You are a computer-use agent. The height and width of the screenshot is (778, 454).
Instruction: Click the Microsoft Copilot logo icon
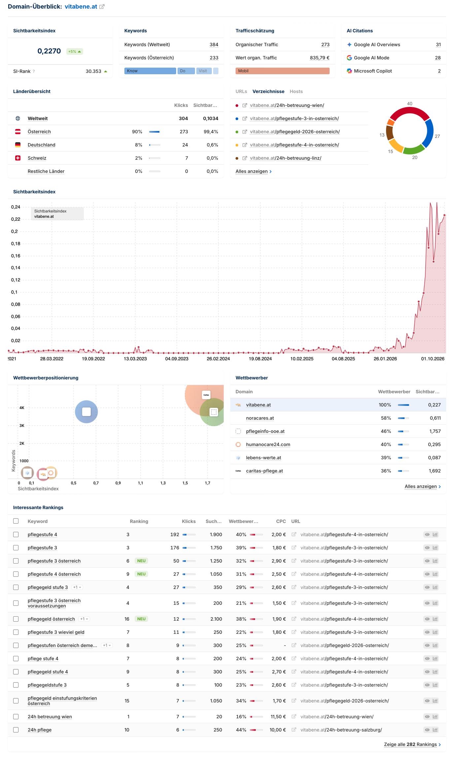tap(349, 71)
